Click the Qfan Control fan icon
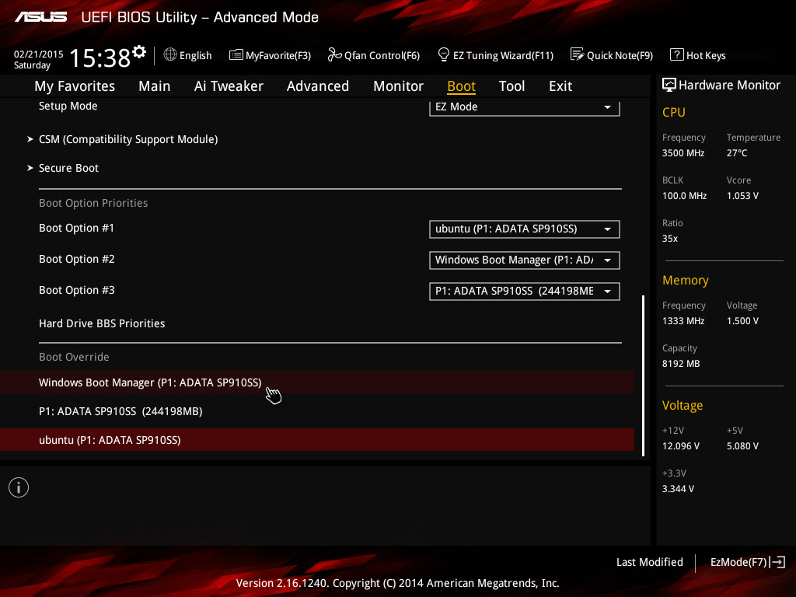 [x=334, y=54]
